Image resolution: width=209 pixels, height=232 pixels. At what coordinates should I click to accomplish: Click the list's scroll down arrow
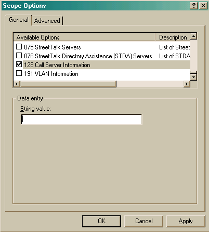193,77
